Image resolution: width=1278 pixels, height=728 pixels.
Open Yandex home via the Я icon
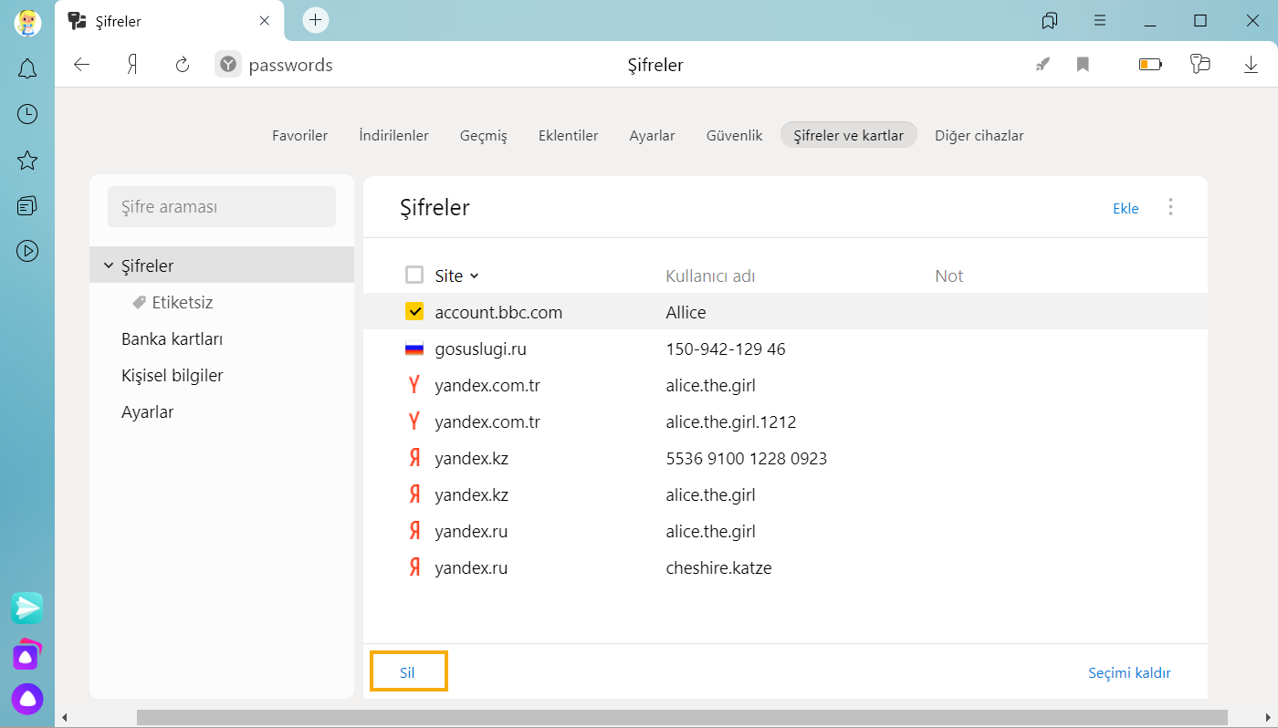pos(132,65)
